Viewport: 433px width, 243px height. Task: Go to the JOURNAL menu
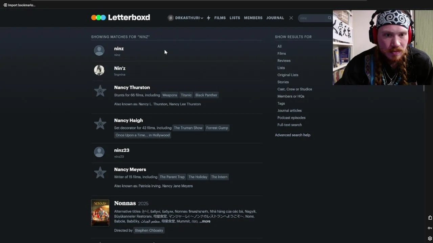click(x=275, y=18)
